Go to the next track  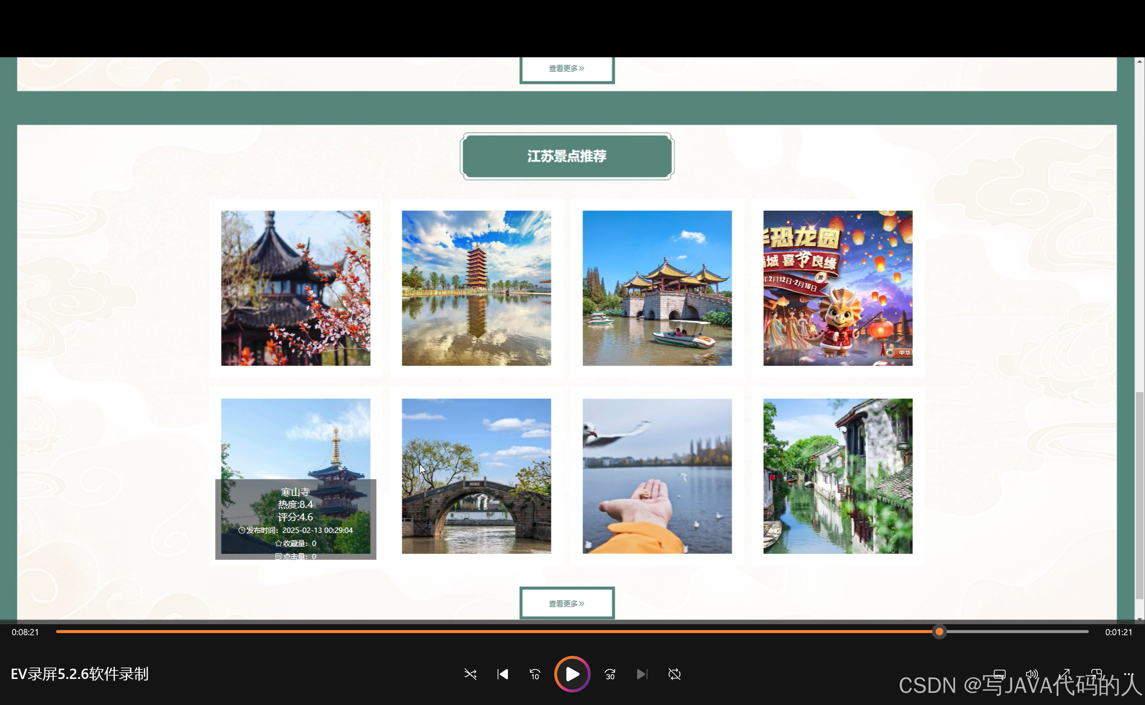click(x=642, y=674)
